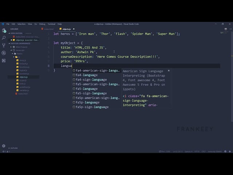Click Port : 5500 Live Server button
This screenshot has height=175, width=233.
[165, 152]
